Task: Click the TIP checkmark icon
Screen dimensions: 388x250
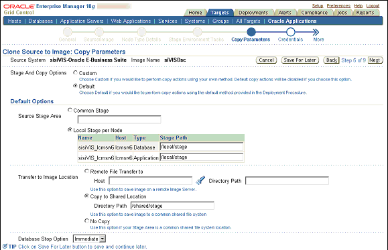Action: (5, 246)
